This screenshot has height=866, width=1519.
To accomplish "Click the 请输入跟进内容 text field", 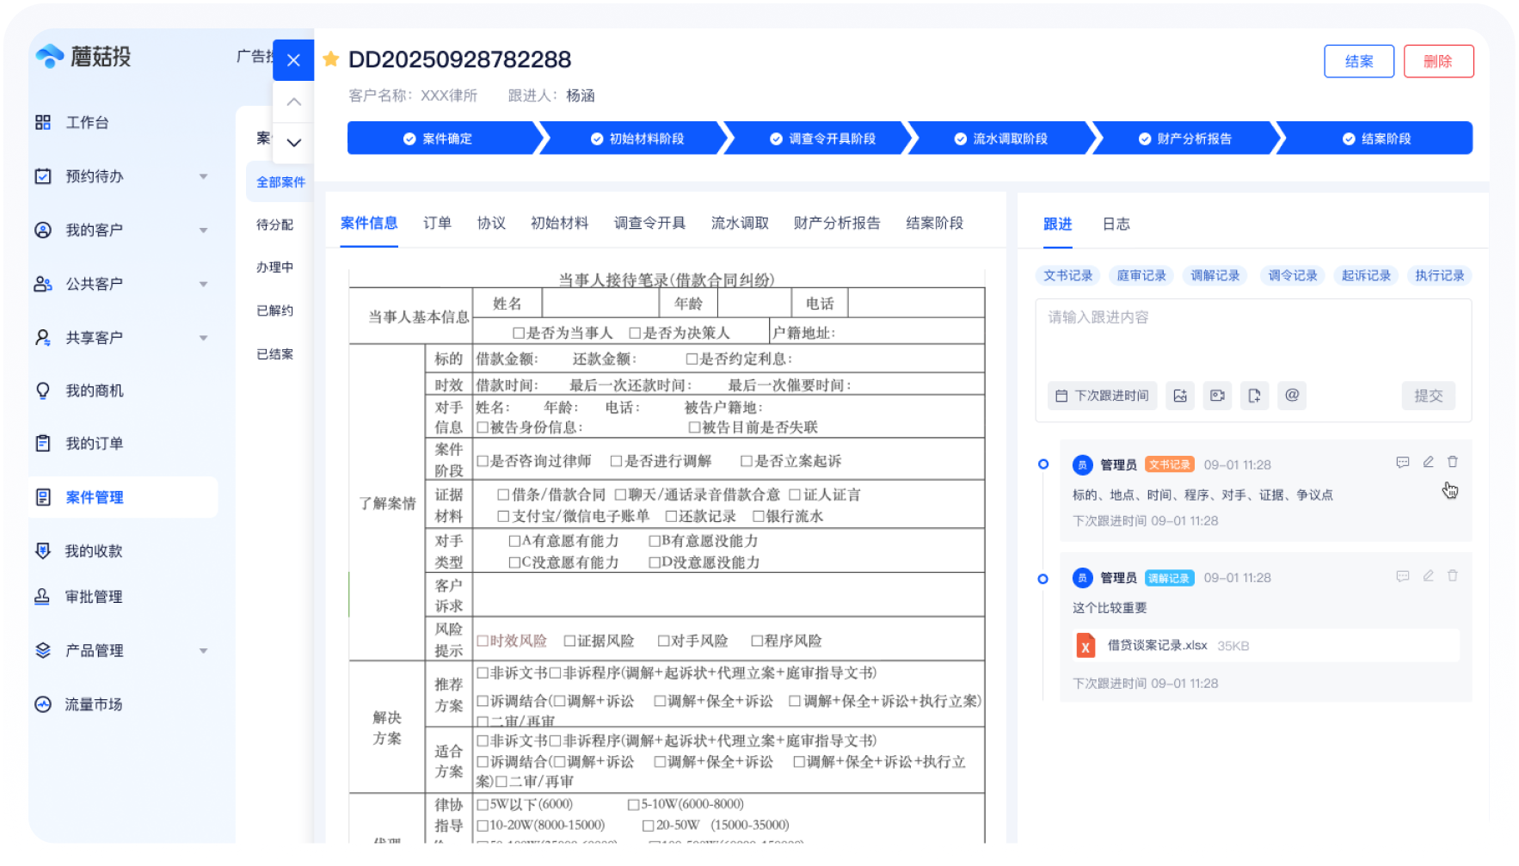I will tap(1252, 335).
